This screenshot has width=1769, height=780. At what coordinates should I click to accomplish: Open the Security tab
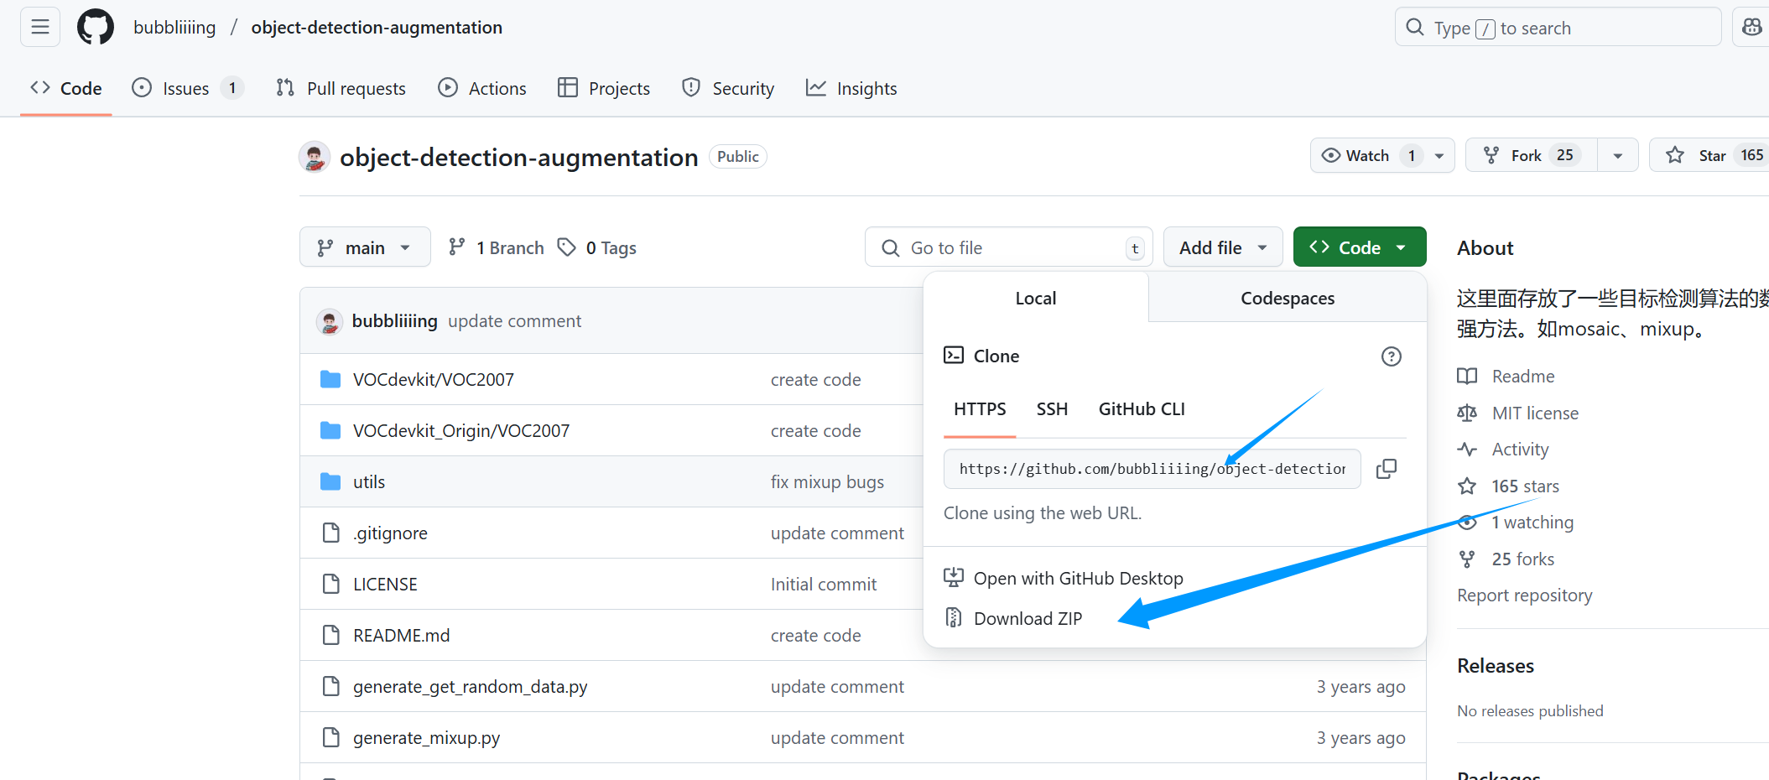728,88
